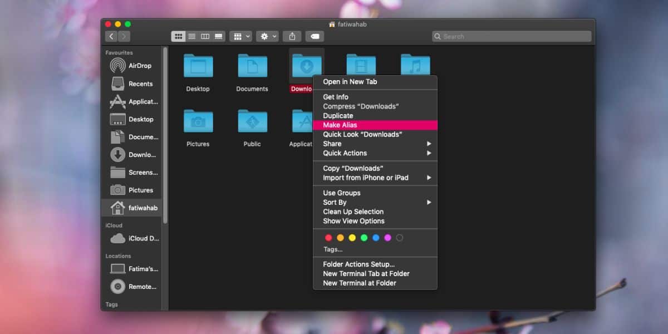
Task: Apply the green tag color
Action: click(x=364, y=238)
